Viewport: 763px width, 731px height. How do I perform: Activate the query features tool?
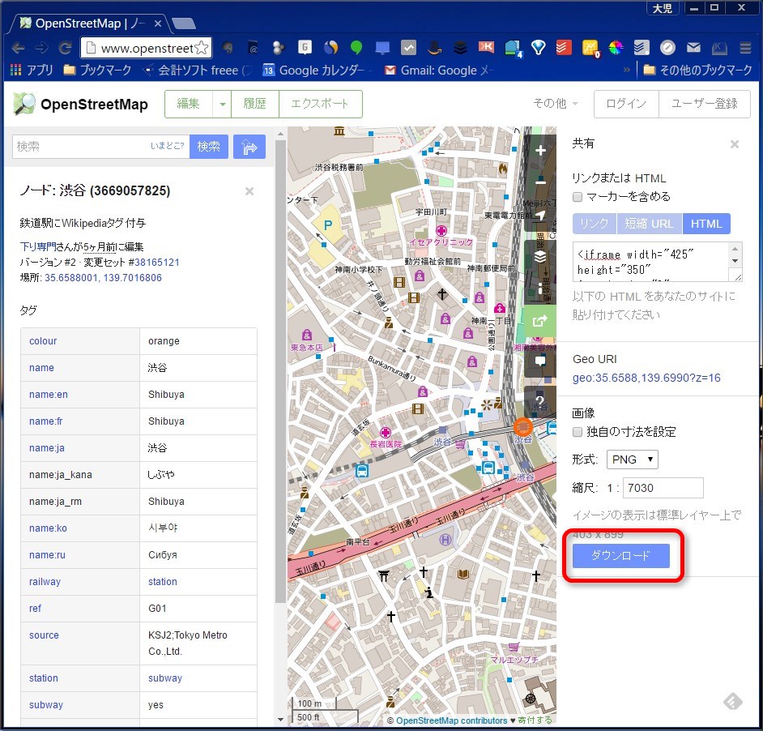coord(540,401)
